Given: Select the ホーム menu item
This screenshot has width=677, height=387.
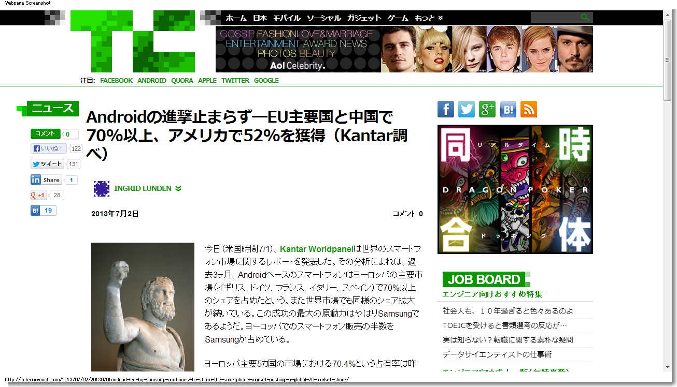Looking at the screenshot, I should click(236, 18).
